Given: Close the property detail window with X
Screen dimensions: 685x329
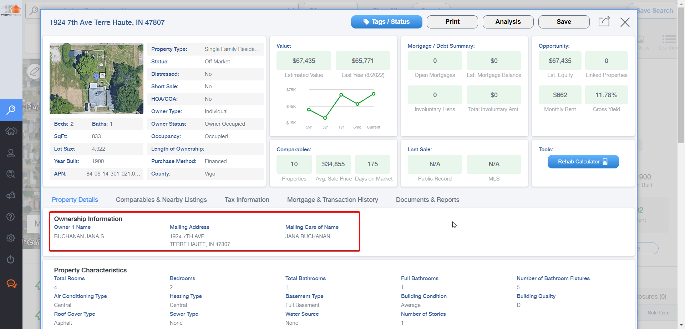Looking at the screenshot, I should 625,22.
